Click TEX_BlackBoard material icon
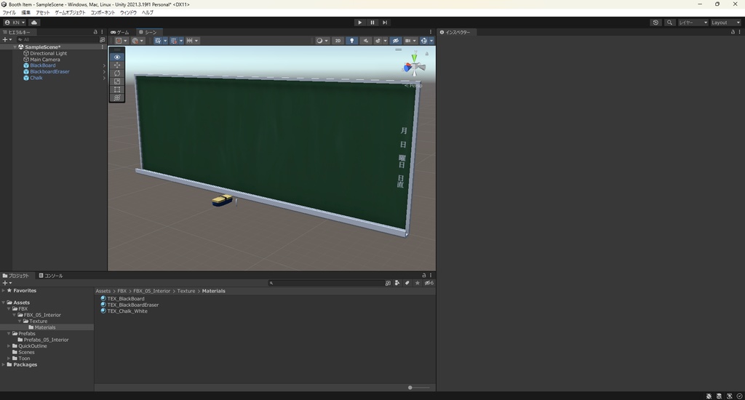The width and height of the screenshot is (745, 400). pyautogui.click(x=103, y=298)
